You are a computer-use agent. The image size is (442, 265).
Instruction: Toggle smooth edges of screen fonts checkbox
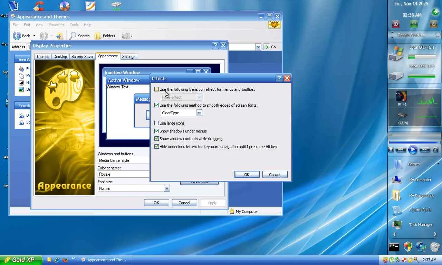pos(156,105)
